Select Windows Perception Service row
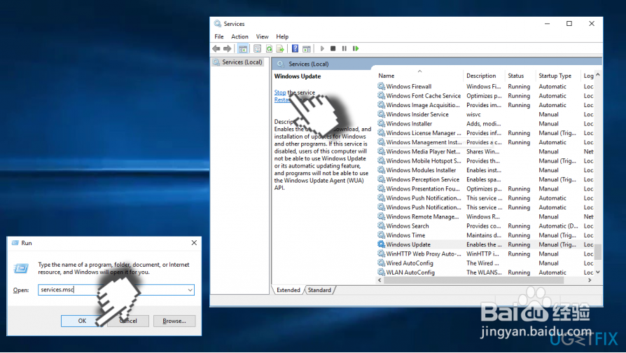Screen dimensions: 626x353 click(x=485, y=179)
